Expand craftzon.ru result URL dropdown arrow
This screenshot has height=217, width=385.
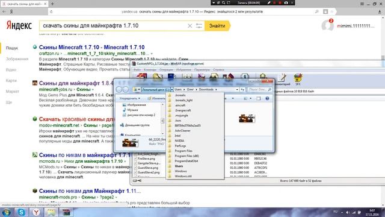pyautogui.click(x=152, y=54)
